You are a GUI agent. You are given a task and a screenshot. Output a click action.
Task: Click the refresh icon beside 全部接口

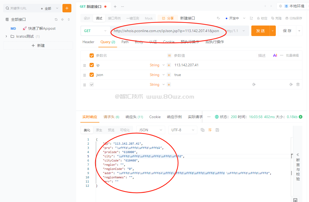tap(56, 19)
